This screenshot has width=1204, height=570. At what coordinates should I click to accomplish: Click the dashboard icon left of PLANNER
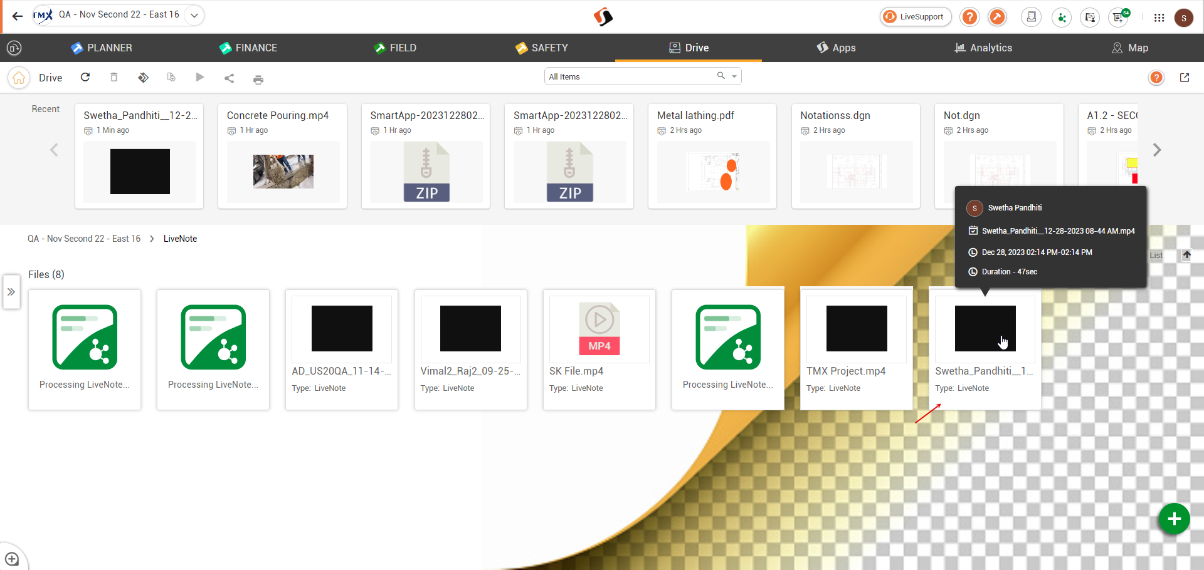pos(14,48)
